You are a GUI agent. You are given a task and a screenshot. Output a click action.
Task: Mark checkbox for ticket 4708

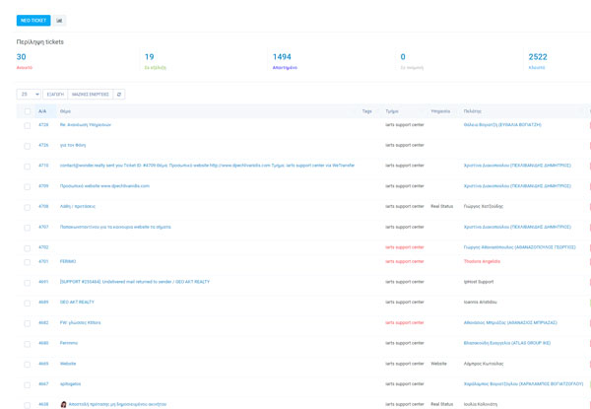28,207
